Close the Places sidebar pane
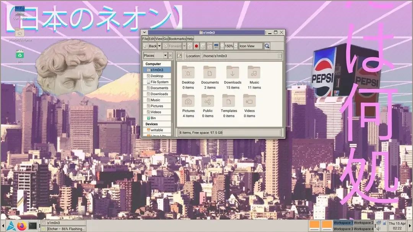This screenshot has width=413, height=232. click(171, 56)
